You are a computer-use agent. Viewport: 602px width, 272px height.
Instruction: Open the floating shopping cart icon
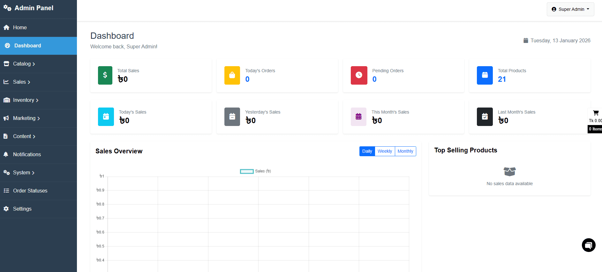(x=596, y=113)
